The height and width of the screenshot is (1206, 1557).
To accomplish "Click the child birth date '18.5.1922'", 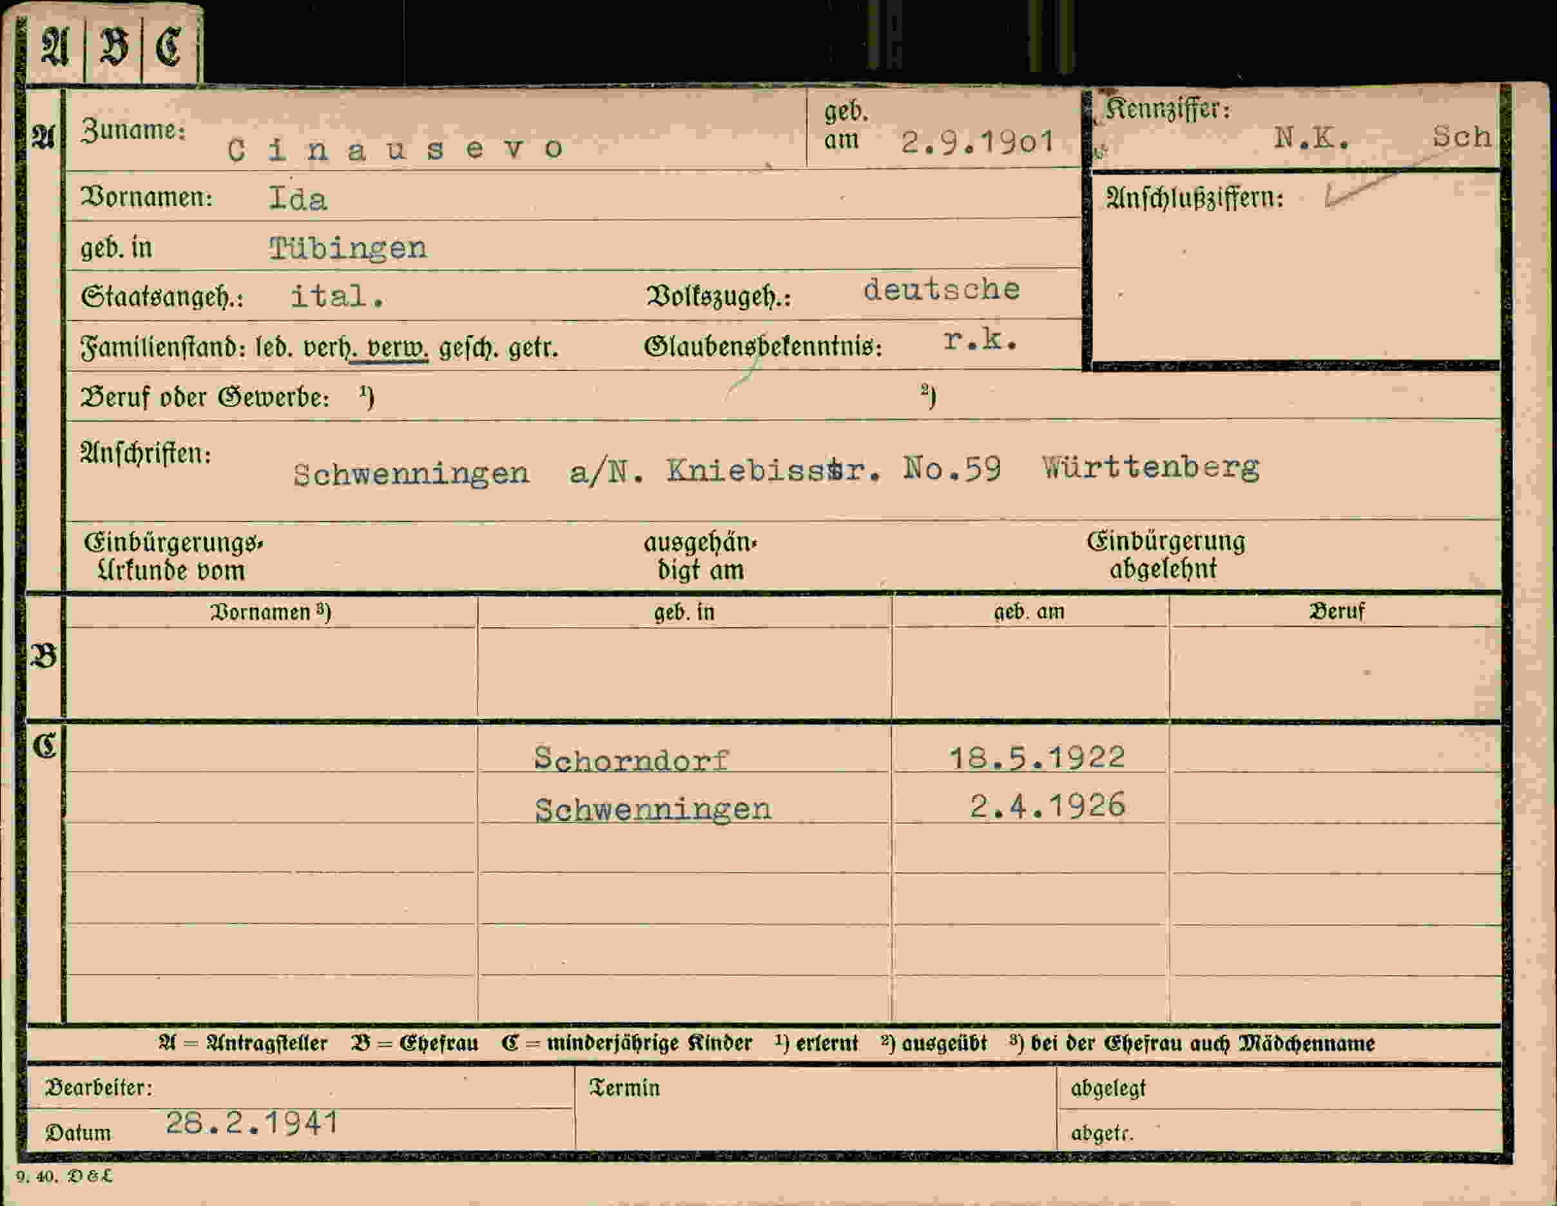I will point(1038,757).
